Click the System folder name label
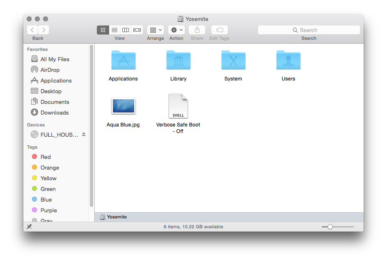 coord(233,79)
